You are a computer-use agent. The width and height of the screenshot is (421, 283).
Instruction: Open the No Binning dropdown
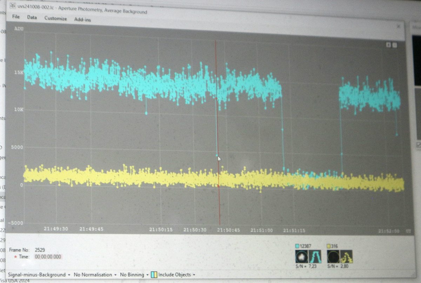[134, 275]
